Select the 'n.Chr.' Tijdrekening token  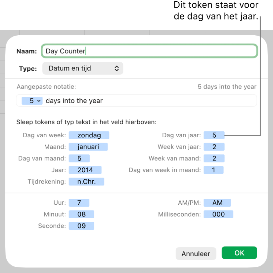pos(86,182)
